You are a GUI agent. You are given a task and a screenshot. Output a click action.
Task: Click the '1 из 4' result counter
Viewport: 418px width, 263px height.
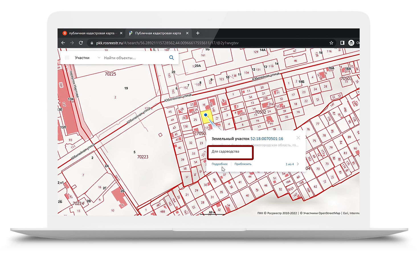(290, 164)
